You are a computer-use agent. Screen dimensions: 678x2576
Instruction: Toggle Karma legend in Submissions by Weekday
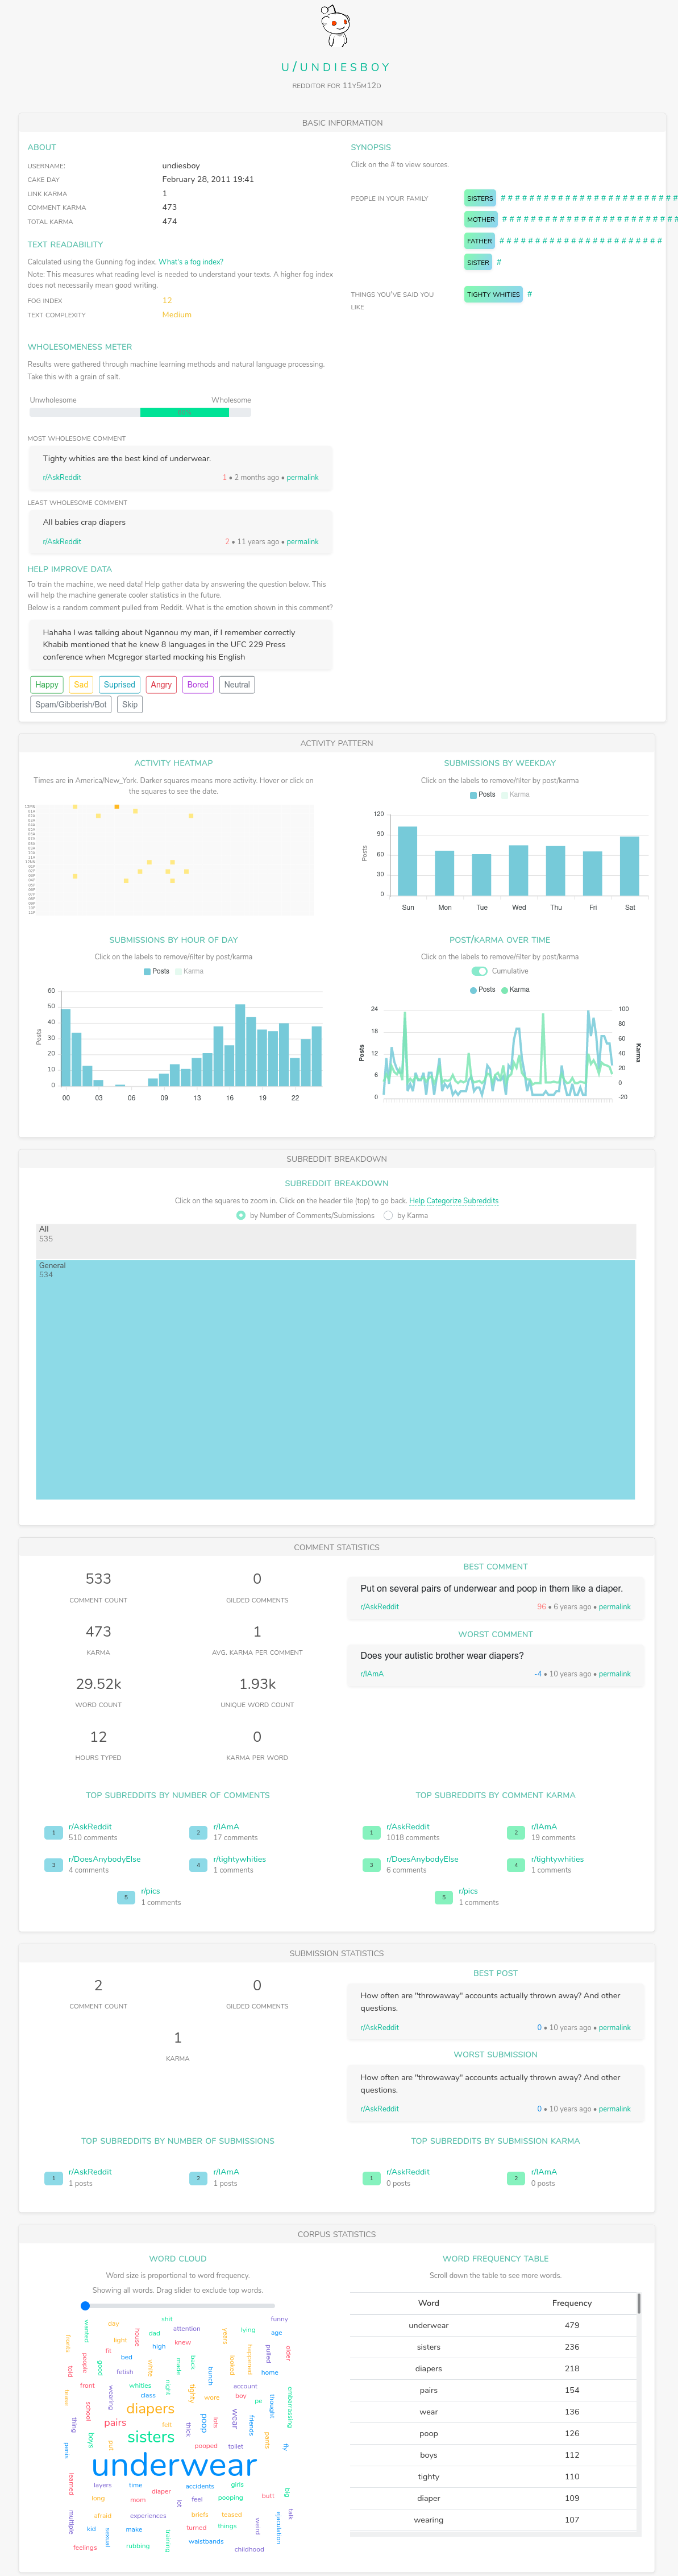pos(516,794)
